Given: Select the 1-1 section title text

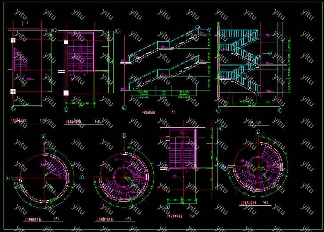Looking at the screenshot, I should [251, 122].
